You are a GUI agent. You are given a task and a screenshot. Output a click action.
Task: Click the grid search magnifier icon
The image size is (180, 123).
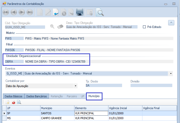click(x=19, y=102)
